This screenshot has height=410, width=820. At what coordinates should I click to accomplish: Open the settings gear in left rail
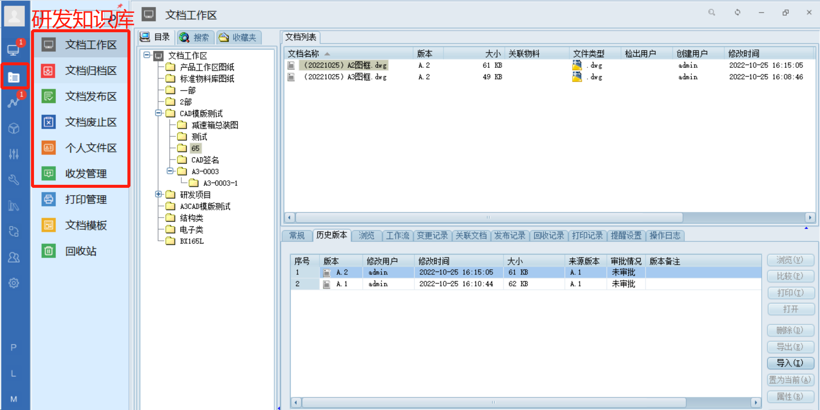(14, 283)
